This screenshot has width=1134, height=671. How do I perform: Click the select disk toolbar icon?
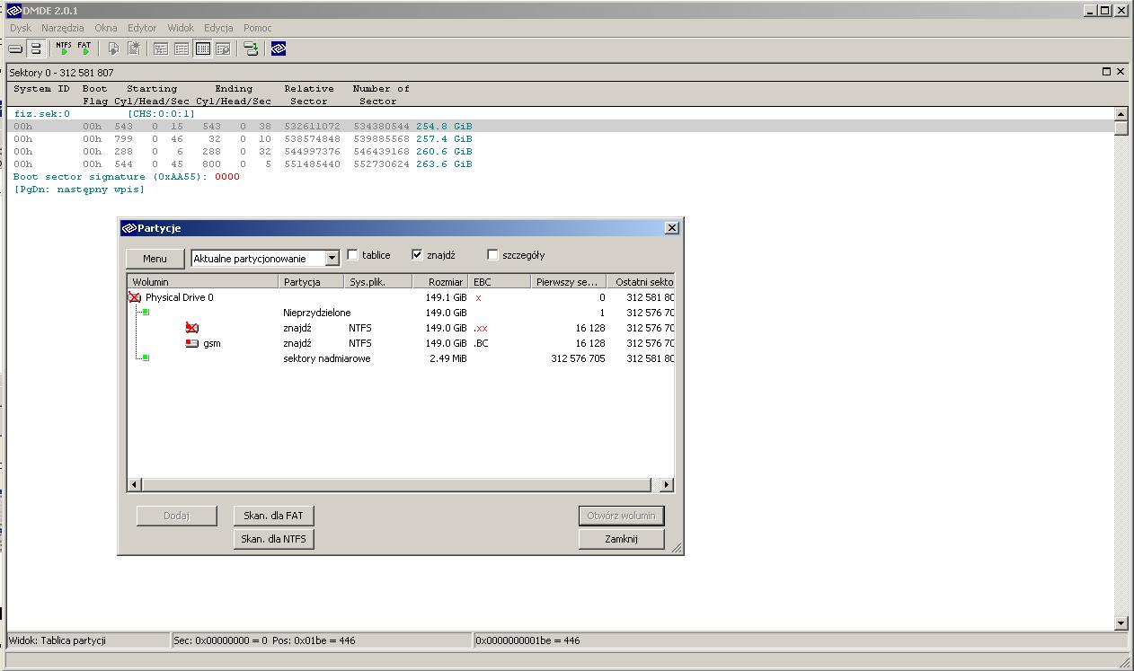[15, 49]
